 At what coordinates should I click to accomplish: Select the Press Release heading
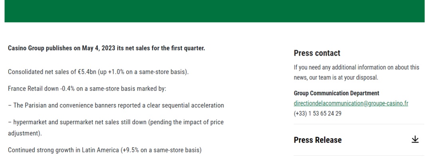click(x=318, y=140)
